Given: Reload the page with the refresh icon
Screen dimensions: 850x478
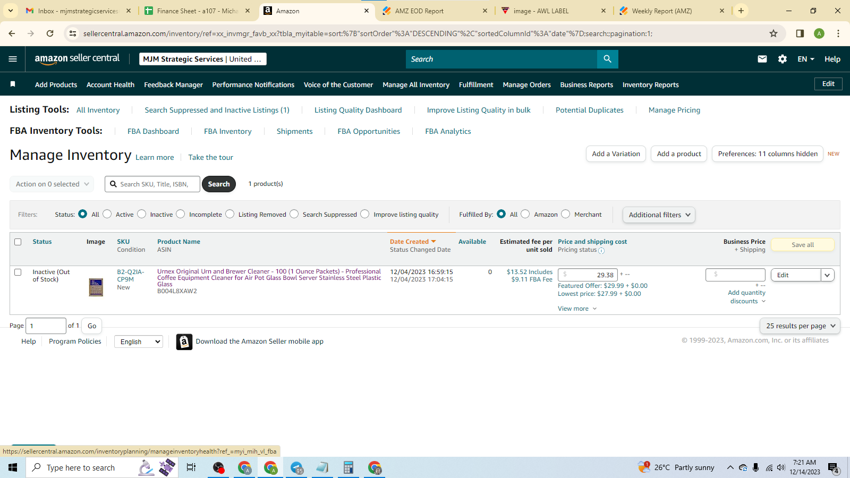Looking at the screenshot, I should 50,33.
